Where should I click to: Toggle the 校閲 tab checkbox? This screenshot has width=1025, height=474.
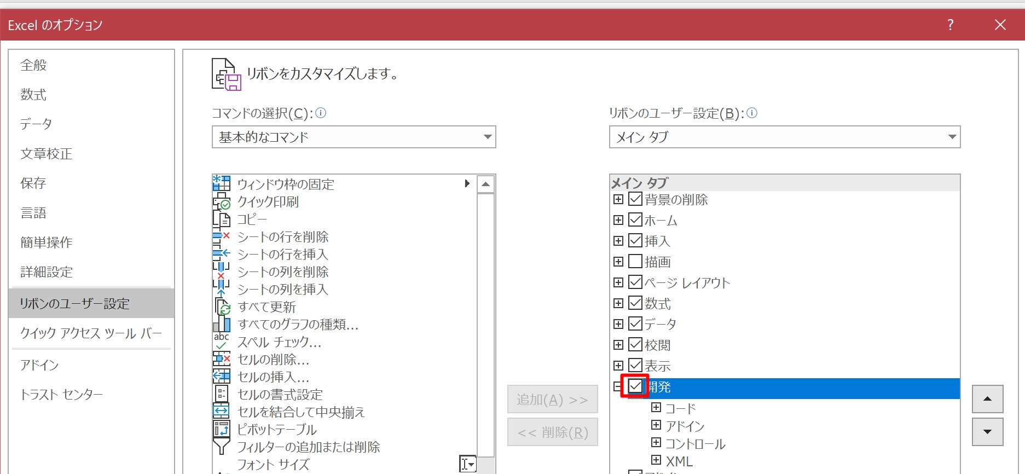[635, 345]
